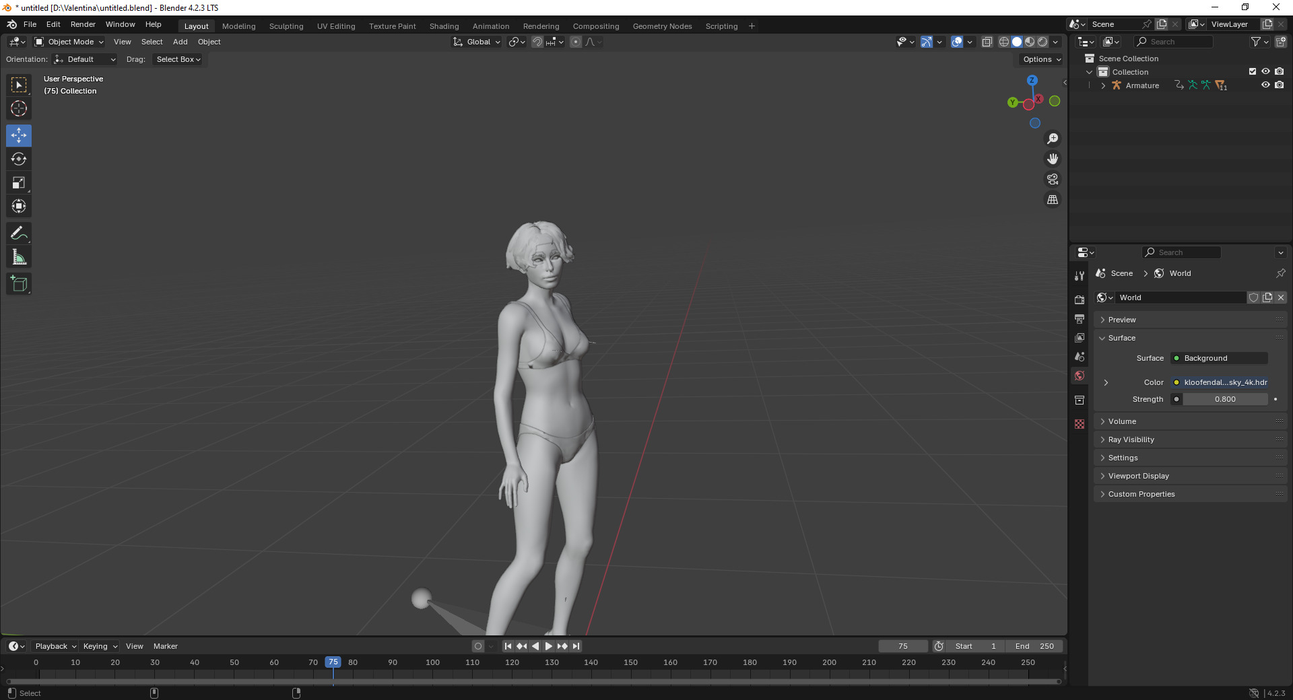The width and height of the screenshot is (1293, 700).
Task: Jump to the timeline's first frame
Action: (x=508, y=646)
